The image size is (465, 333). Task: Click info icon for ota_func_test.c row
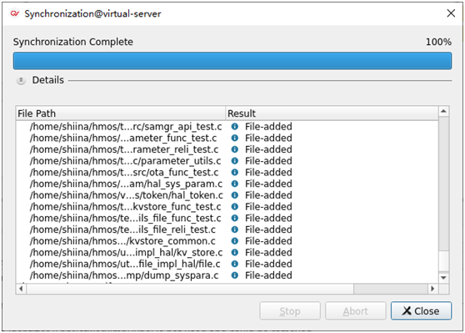point(234,172)
